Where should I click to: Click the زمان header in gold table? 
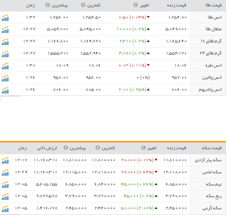[31, 5]
